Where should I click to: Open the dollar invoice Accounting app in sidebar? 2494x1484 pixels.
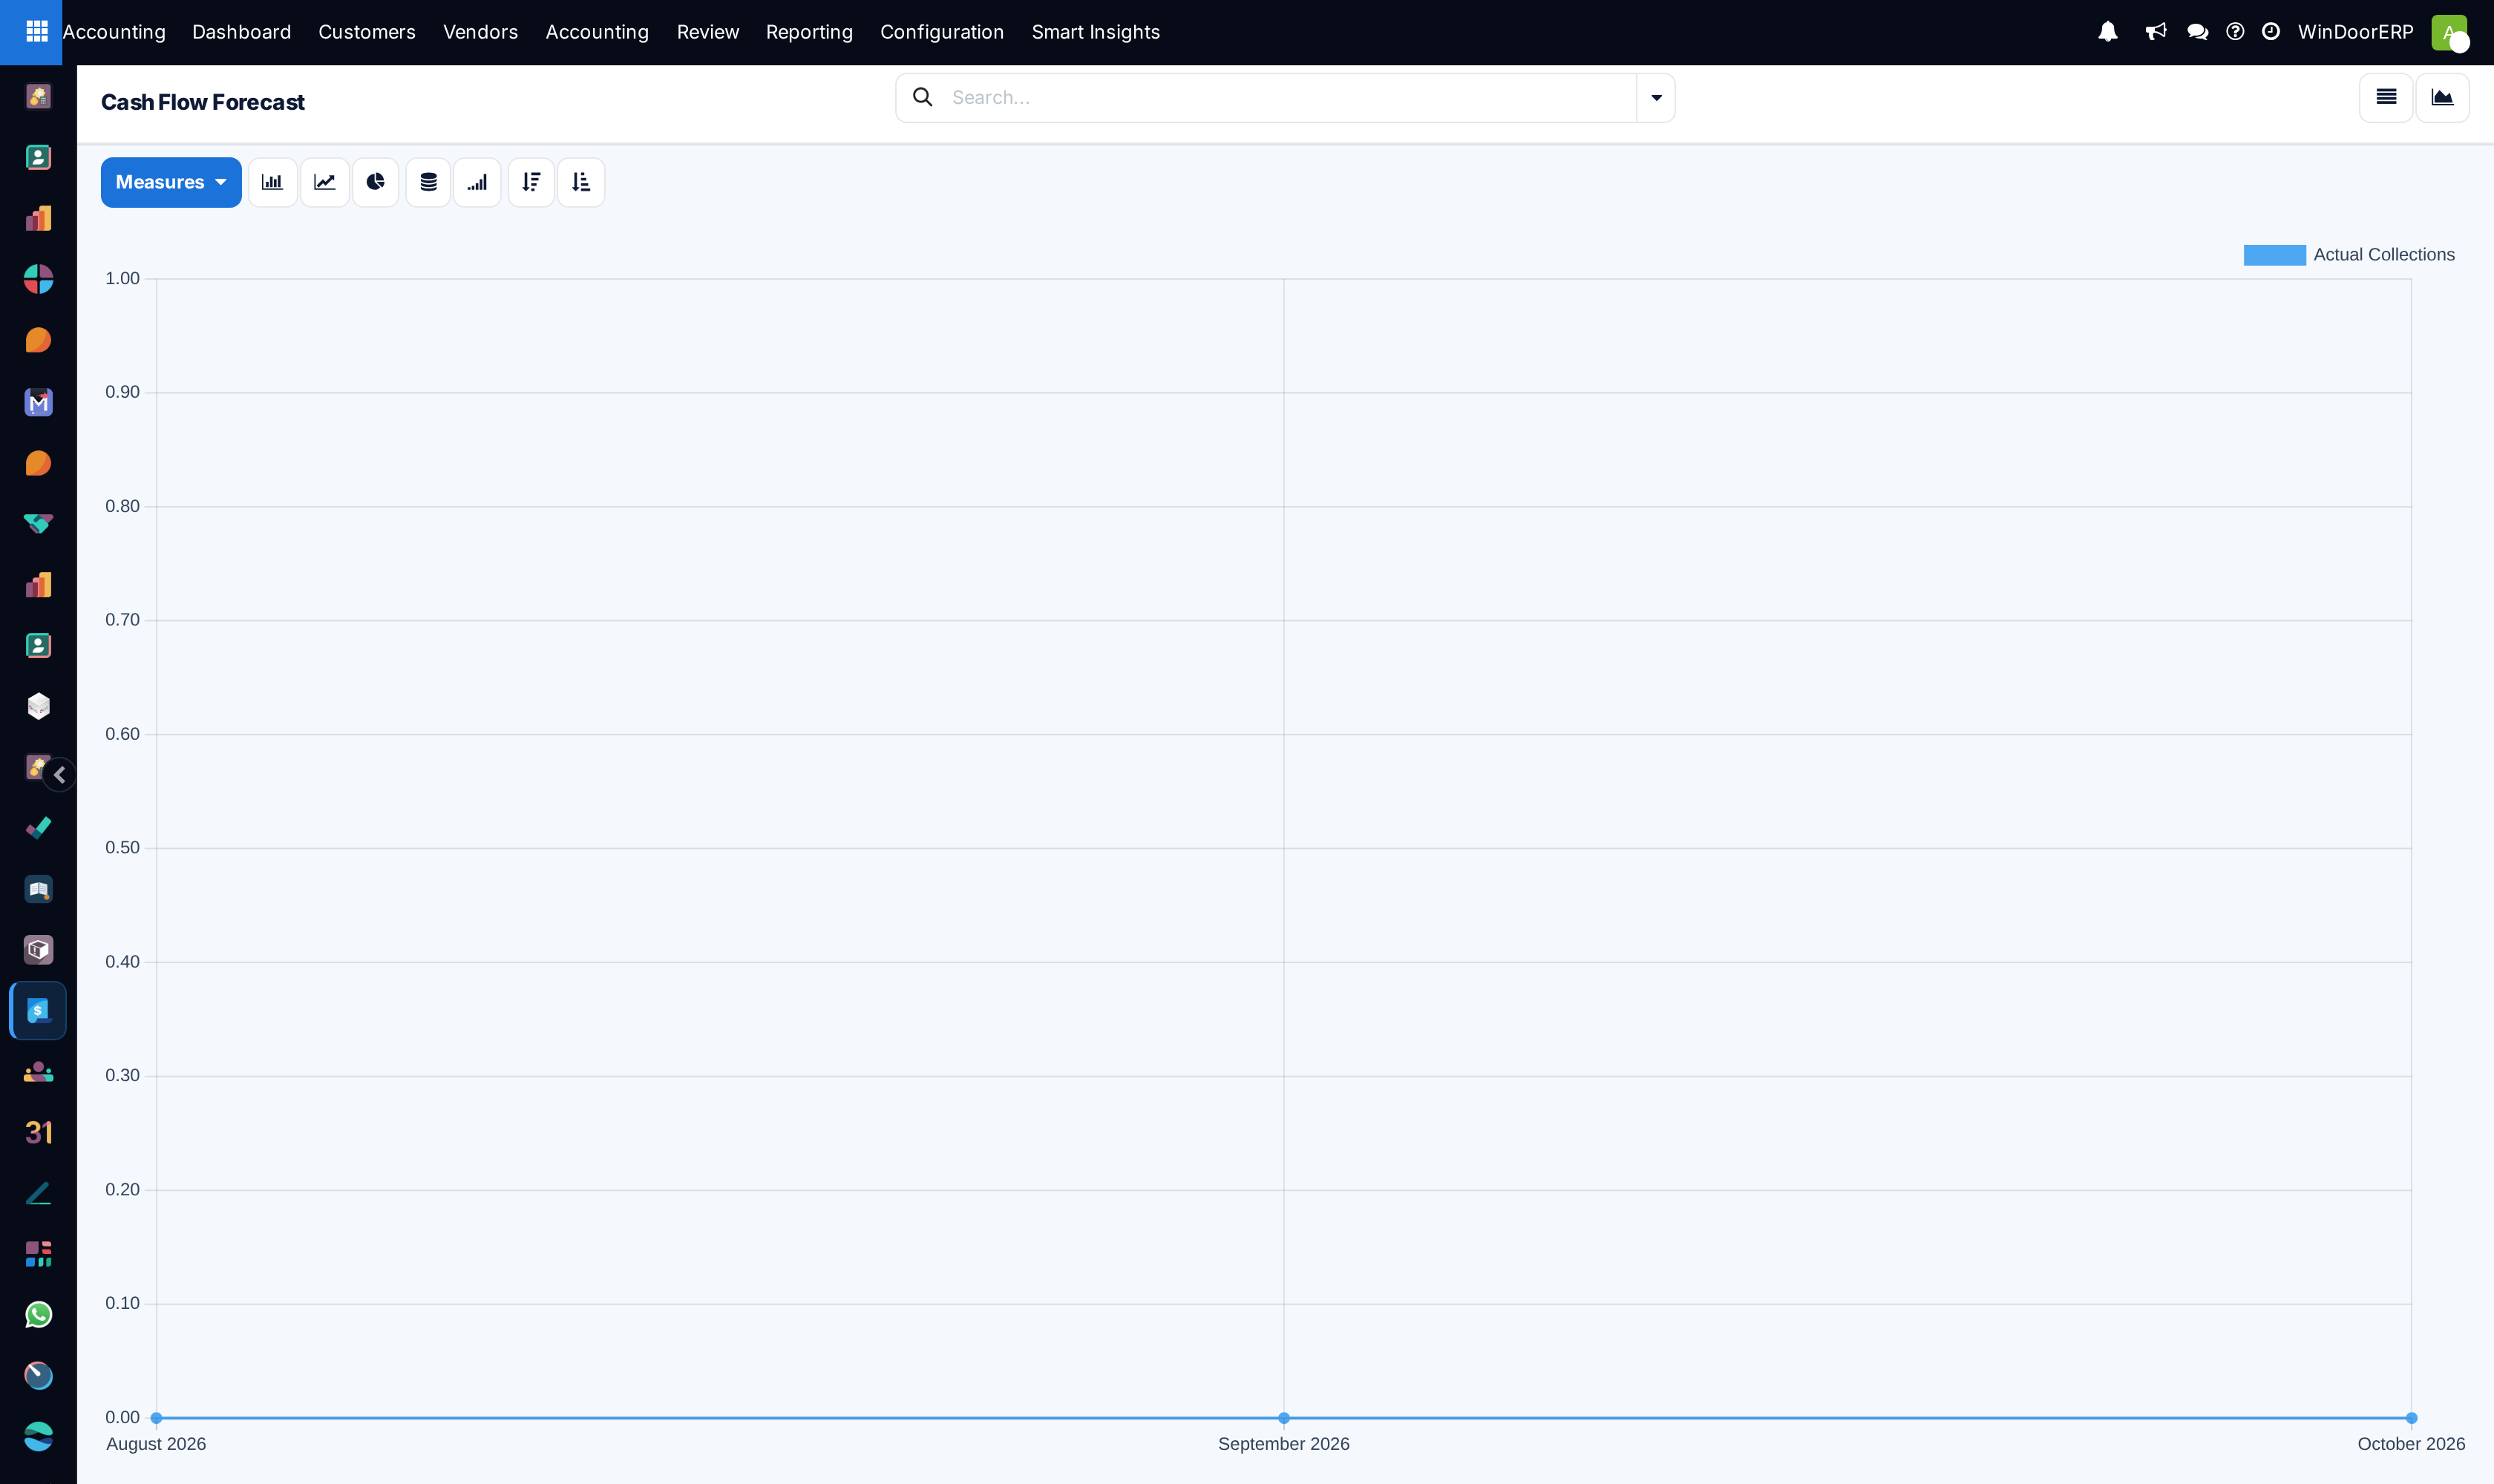point(38,1011)
